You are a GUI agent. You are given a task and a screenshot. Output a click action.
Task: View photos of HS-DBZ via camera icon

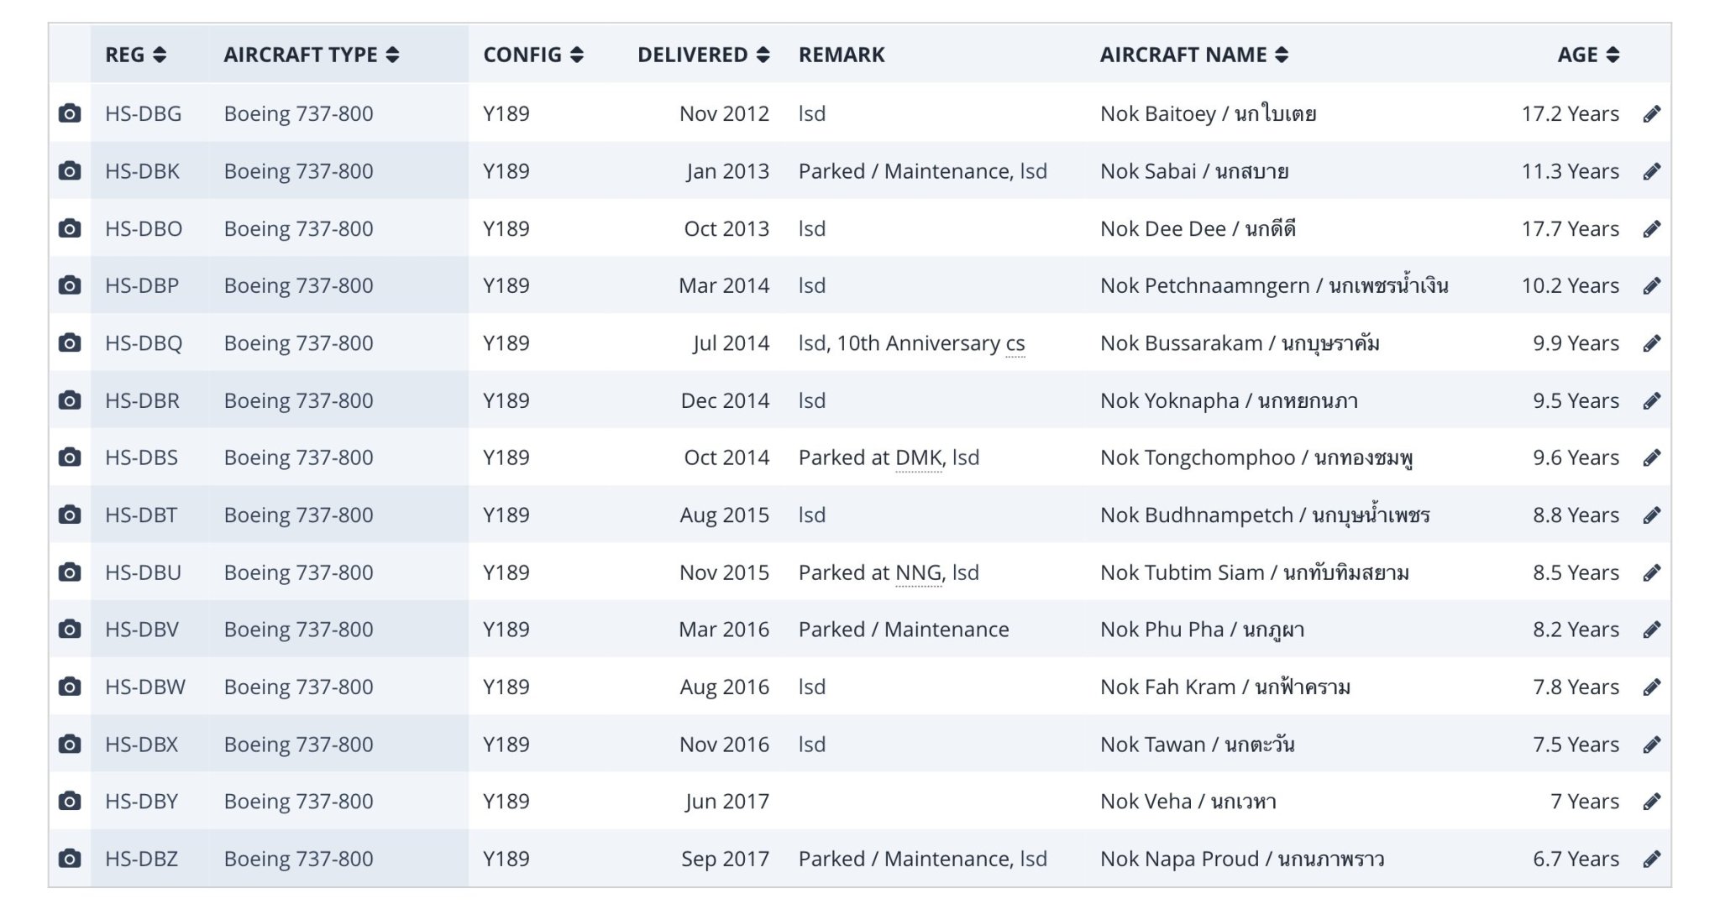click(70, 859)
